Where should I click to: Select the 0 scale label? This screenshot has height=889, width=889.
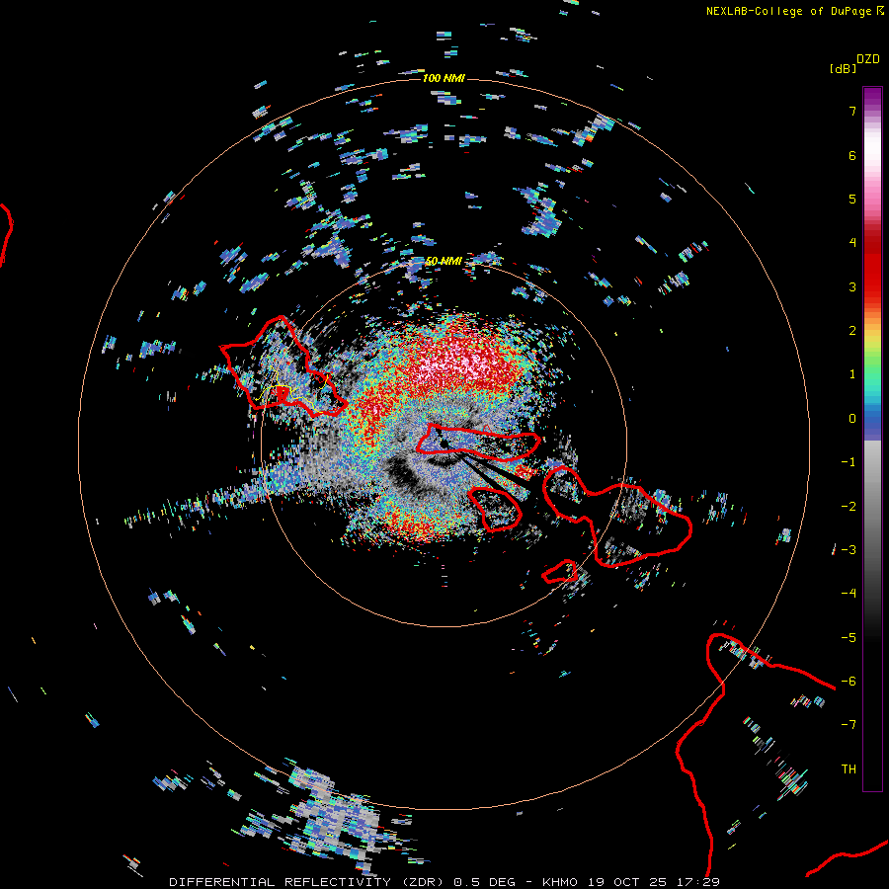coord(852,419)
